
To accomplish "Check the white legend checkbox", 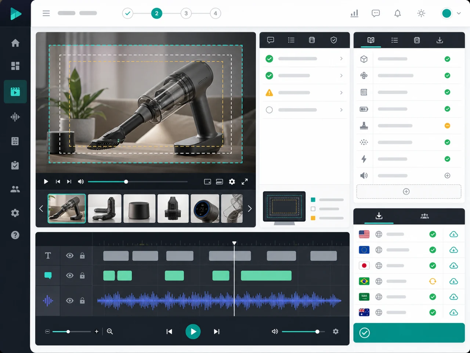I will (x=313, y=209).
